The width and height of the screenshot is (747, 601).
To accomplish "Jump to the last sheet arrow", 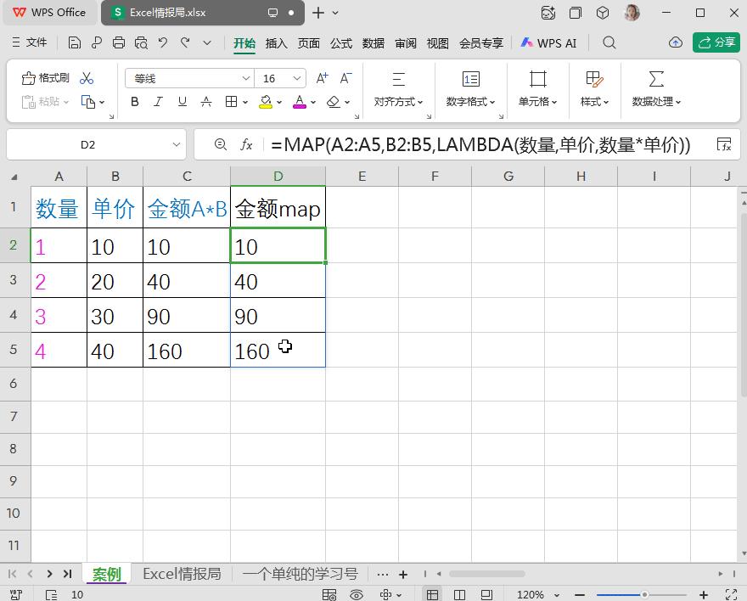I will click(x=67, y=574).
